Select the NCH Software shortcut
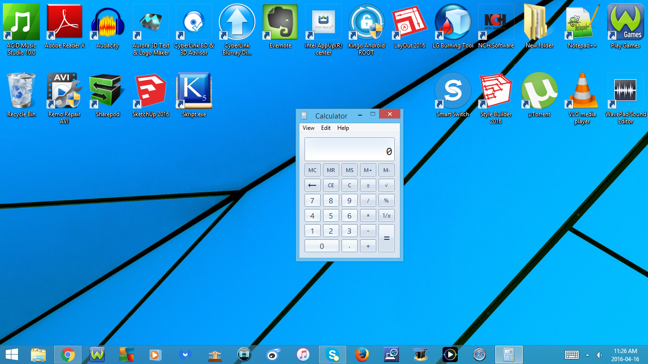648x364 pixels. (496, 22)
